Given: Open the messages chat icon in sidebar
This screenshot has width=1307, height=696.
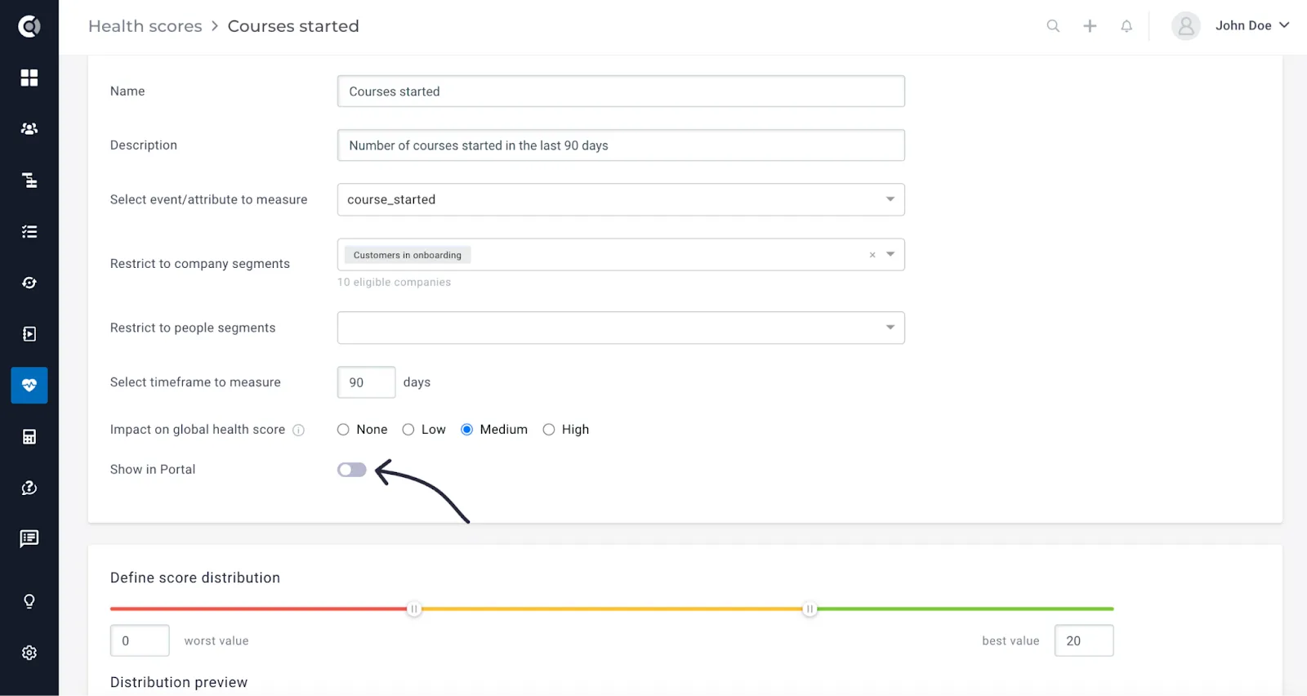Looking at the screenshot, I should [x=29, y=539].
